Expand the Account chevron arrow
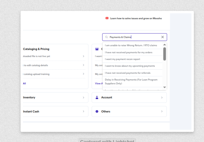 (x=162, y=98)
